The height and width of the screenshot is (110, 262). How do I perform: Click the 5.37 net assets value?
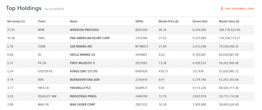pos(10,63)
